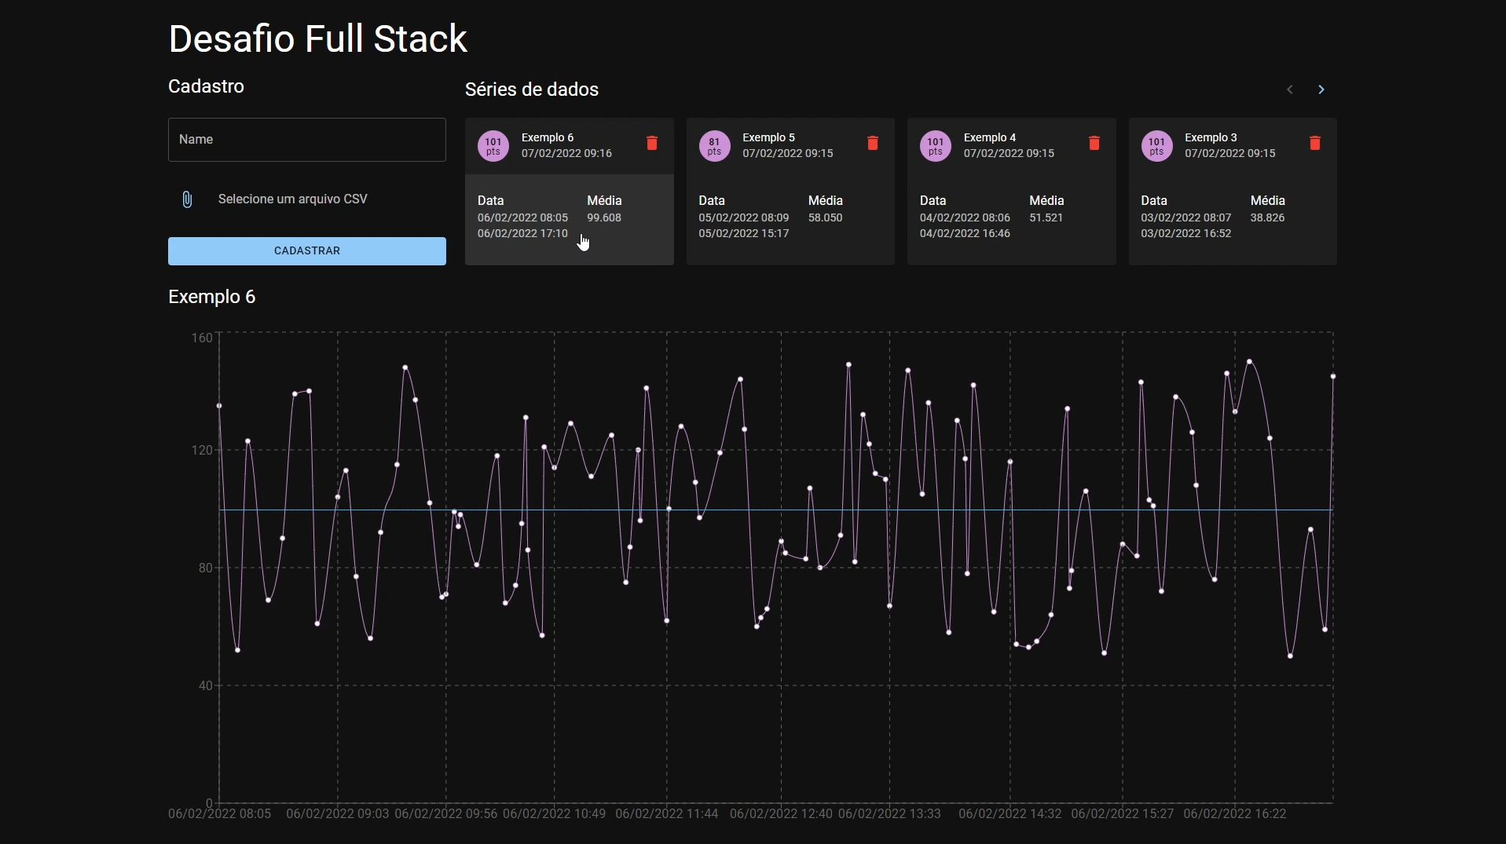This screenshot has width=1506, height=844.
Task: Click the Cadastro heading
Action: pos(206,86)
